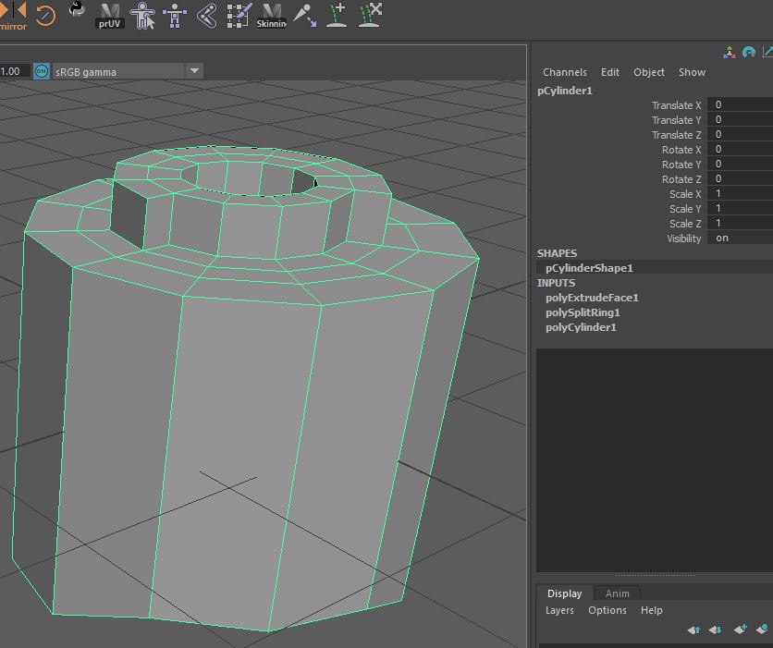This screenshot has height=648, width=773.
Task: Expand the polyExtrudeFace1 input node
Action: pyautogui.click(x=592, y=298)
